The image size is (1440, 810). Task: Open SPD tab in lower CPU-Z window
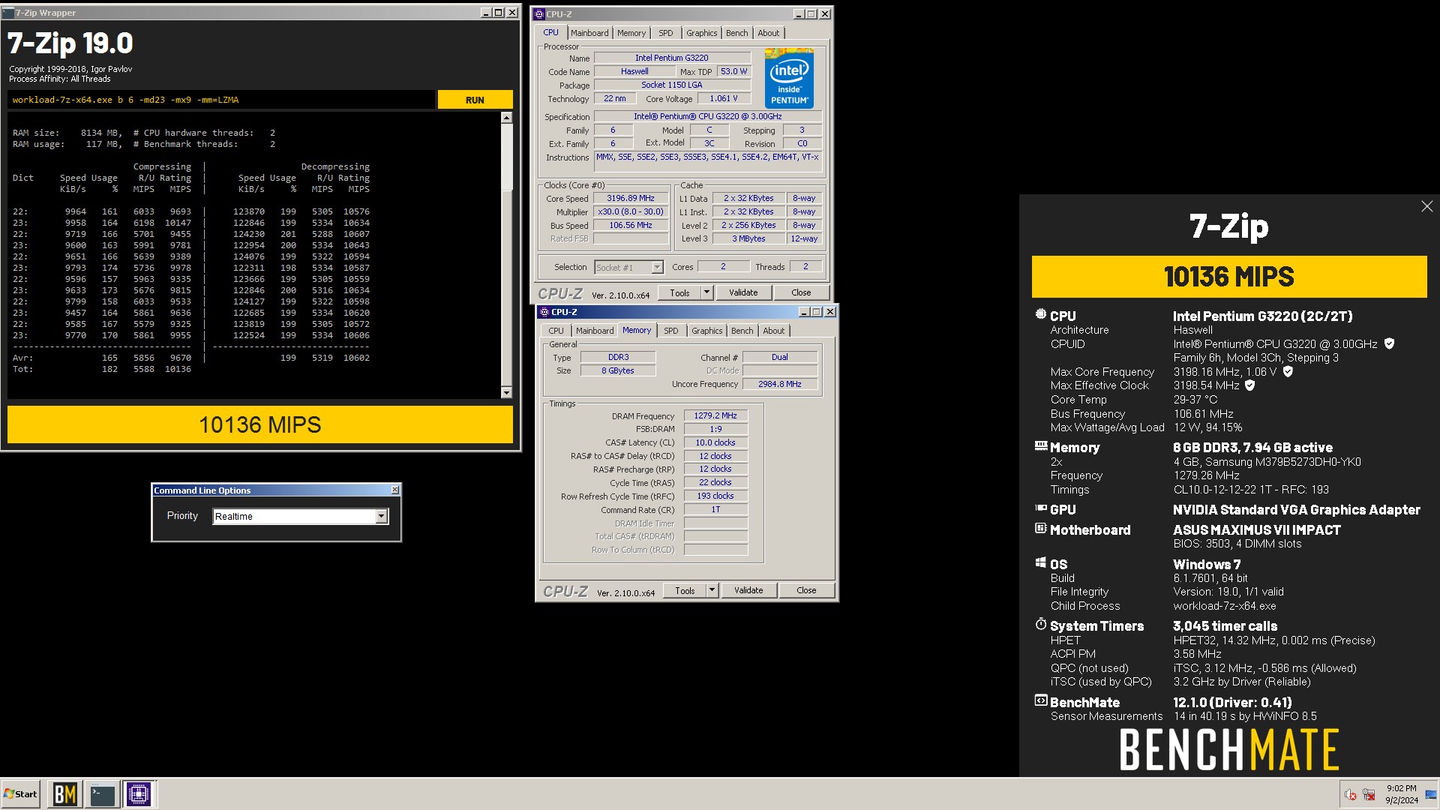click(x=671, y=331)
